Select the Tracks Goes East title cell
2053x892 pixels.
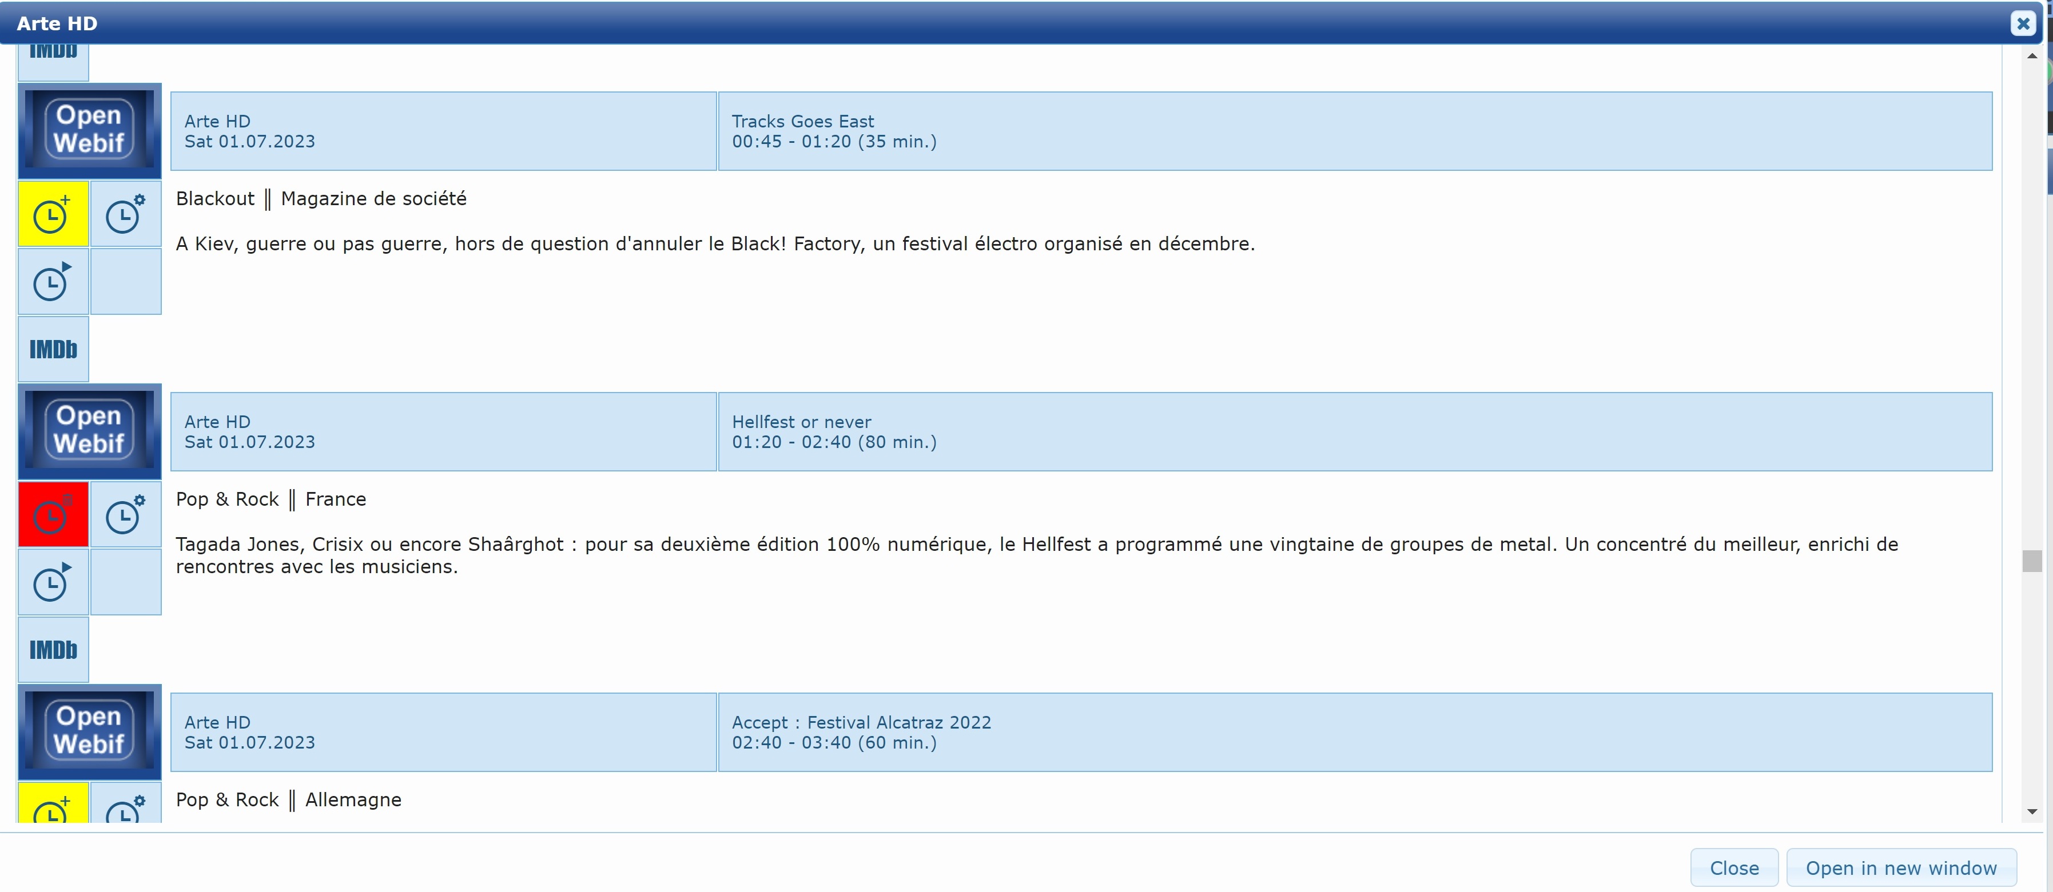[1355, 131]
